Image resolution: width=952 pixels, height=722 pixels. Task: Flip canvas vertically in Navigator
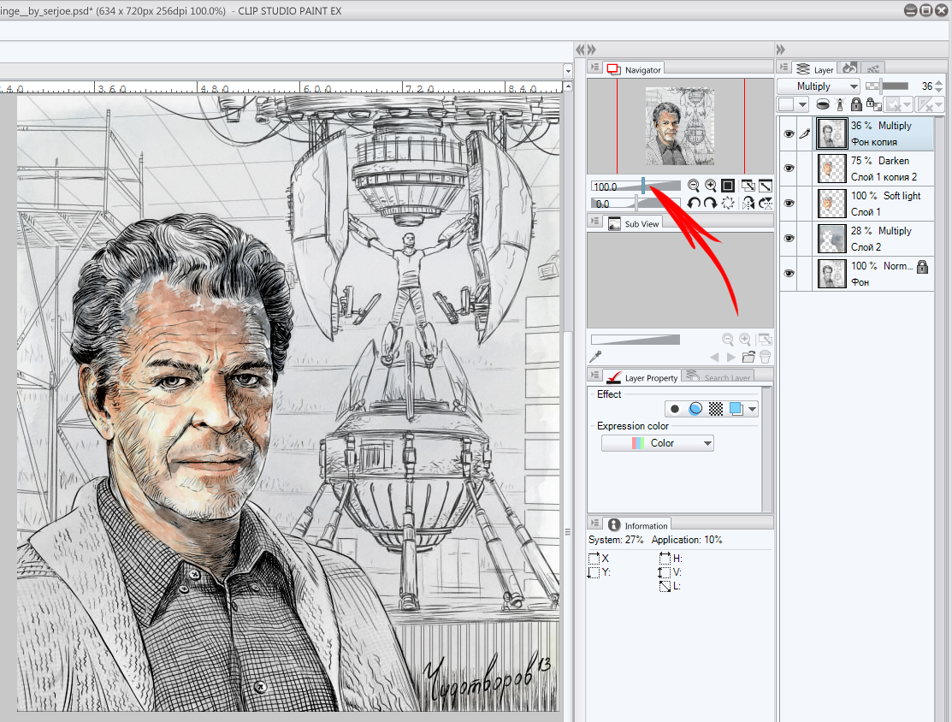tap(766, 204)
